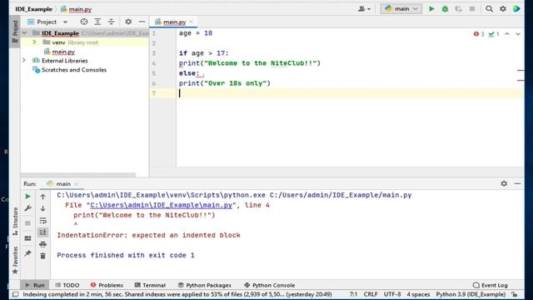Image resolution: width=533 pixels, height=300 pixels.
Task: Expand External Libraries node
Action: click(24, 61)
